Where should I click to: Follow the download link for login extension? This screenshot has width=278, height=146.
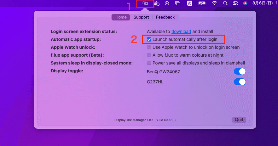[x=181, y=31]
